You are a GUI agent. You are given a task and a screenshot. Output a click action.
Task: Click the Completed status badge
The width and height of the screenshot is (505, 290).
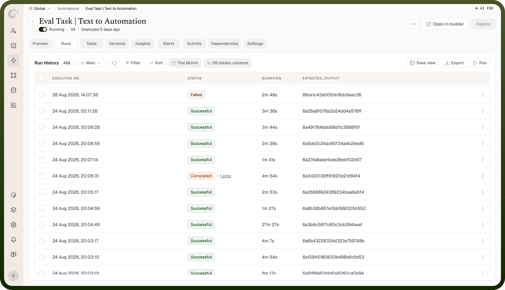(201, 176)
